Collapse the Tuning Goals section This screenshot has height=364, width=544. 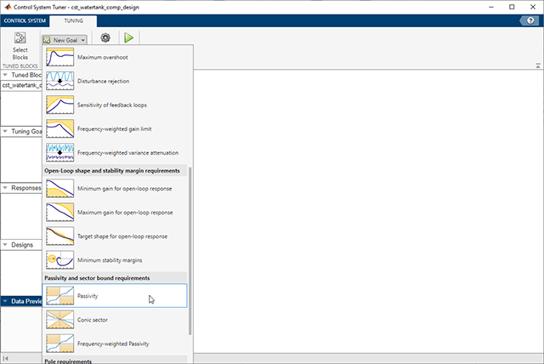click(5, 131)
